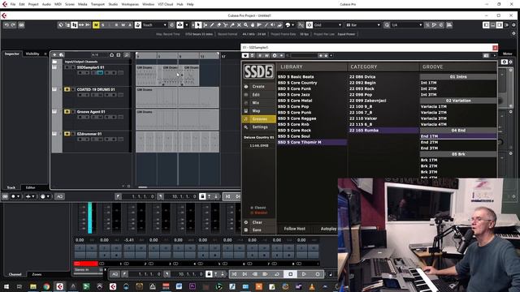Open the MIDI menu
This screenshot has height=292, width=520.
(x=58, y=4)
